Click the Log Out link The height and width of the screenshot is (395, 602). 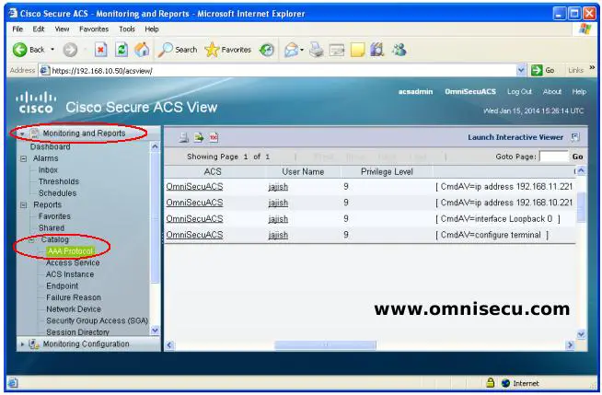(x=519, y=92)
